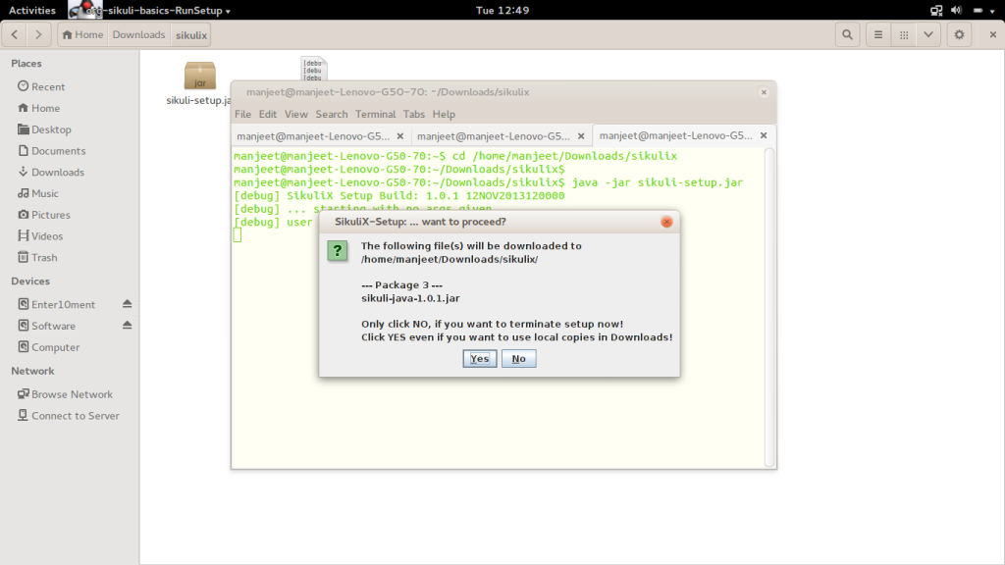The width and height of the screenshot is (1005, 565).
Task: Click Connect to Server
Action: click(70, 415)
